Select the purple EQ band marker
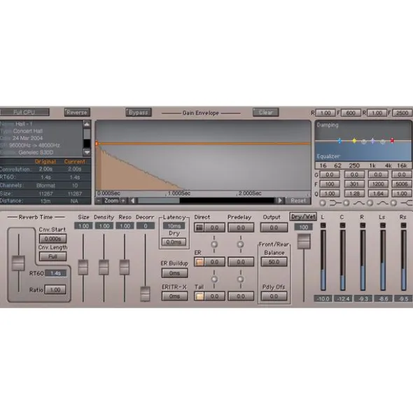 click(373, 141)
